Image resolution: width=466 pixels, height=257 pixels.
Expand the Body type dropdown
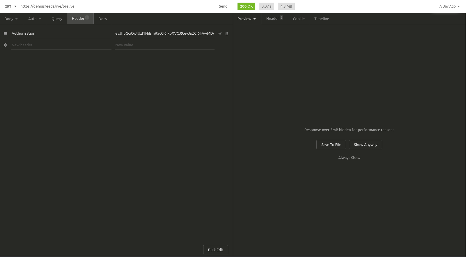coord(11,19)
